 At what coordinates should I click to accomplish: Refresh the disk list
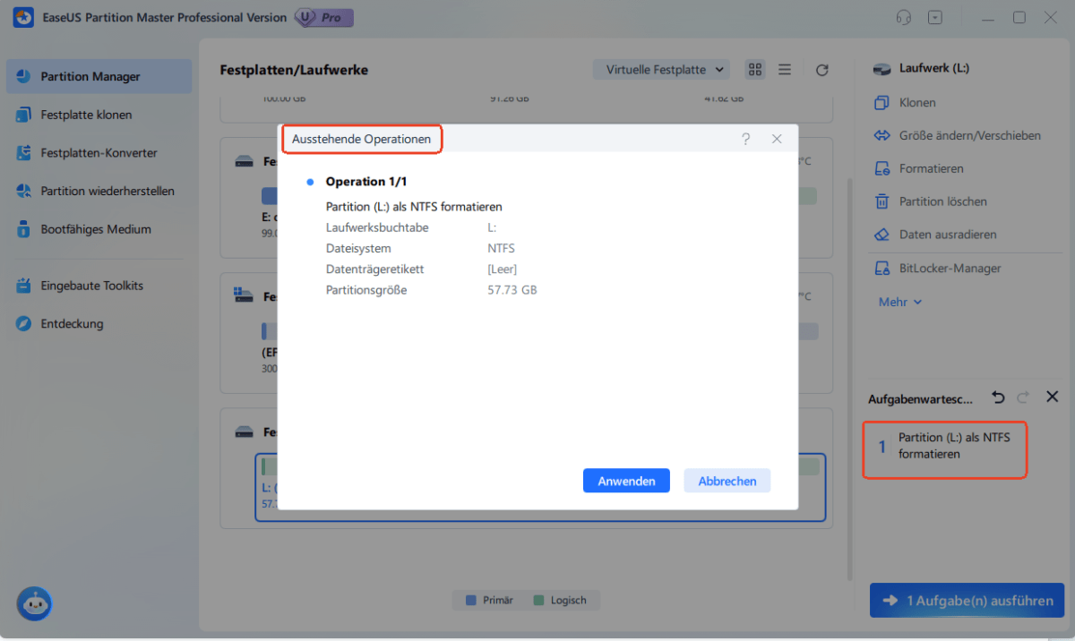(821, 69)
